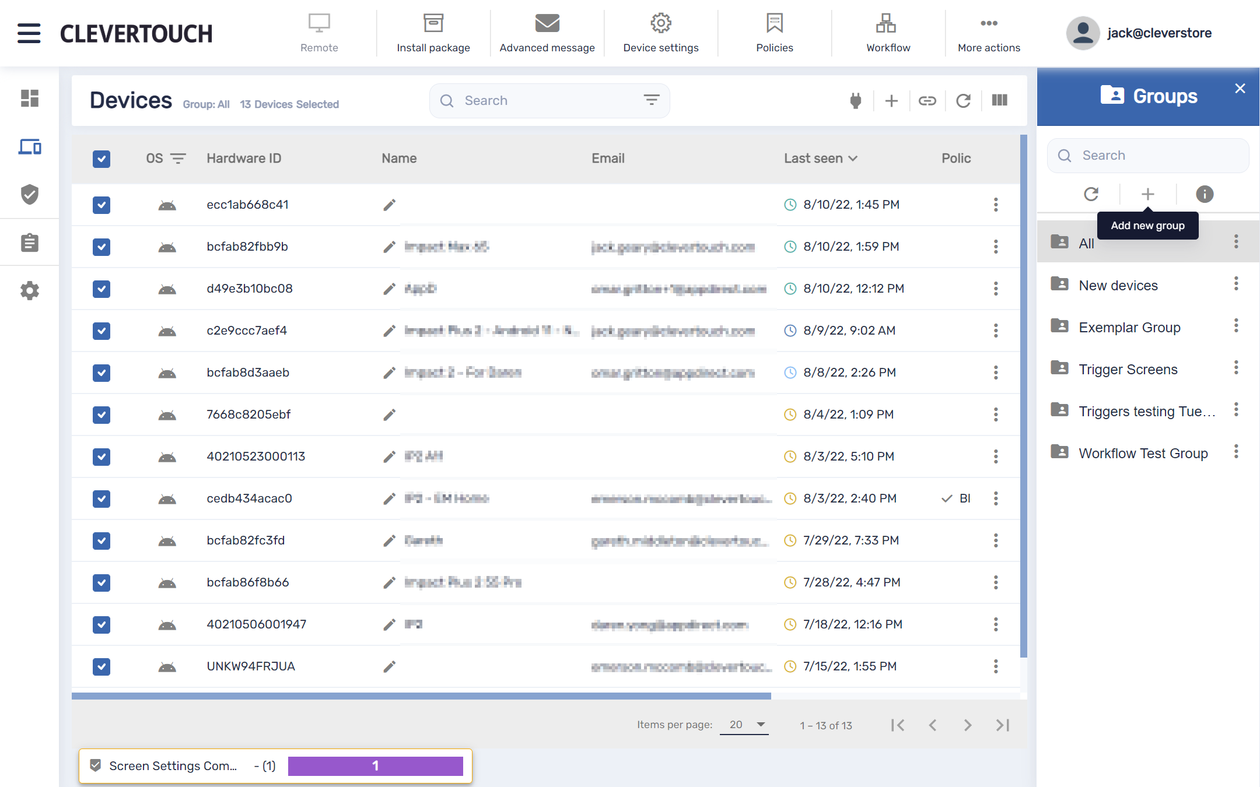Open More actions menu
Image resolution: width=1260 pixels, height=787 pixels.
989,33
